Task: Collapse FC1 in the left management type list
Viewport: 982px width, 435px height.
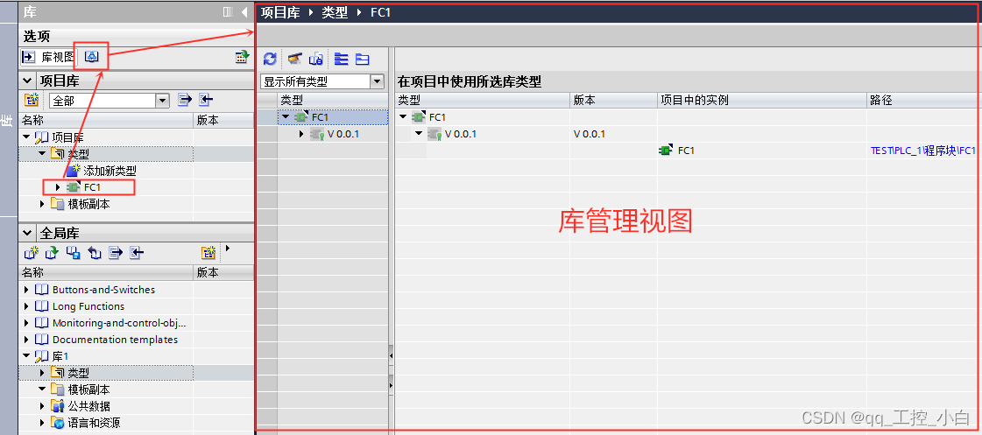Action: (x=286, y=117)
